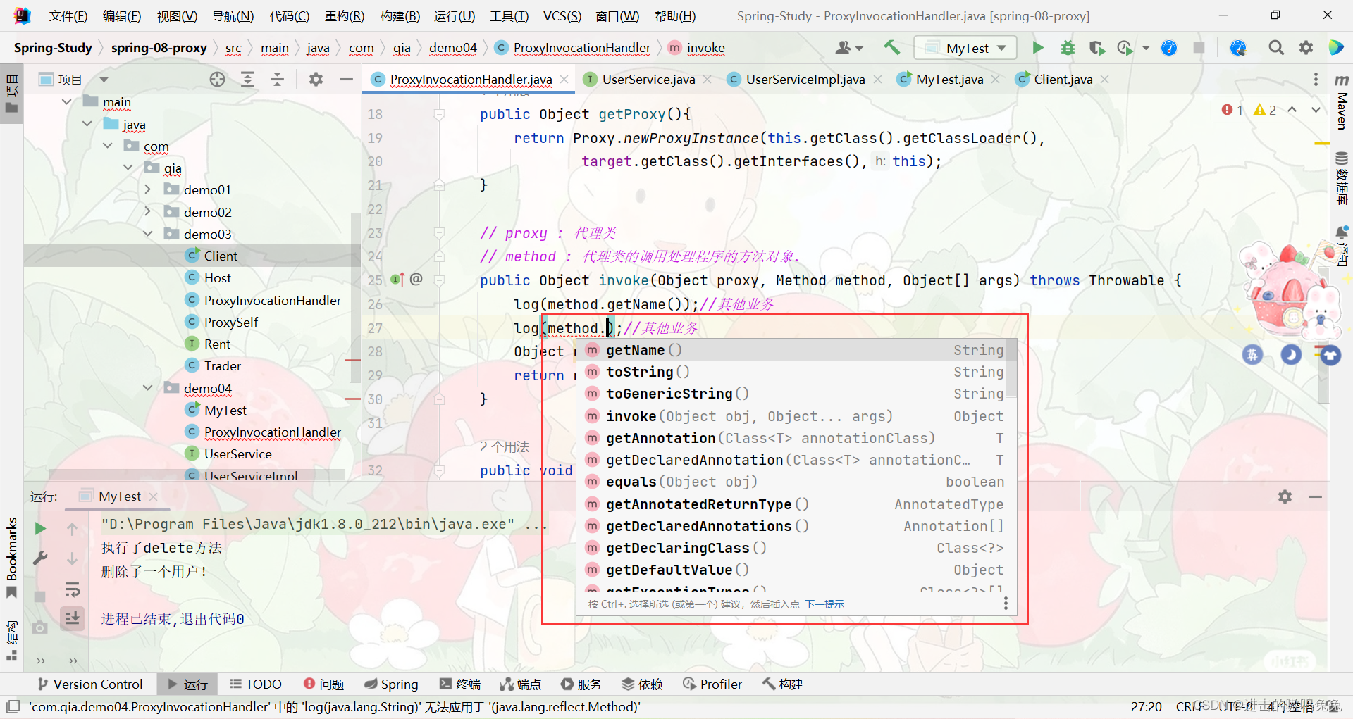Image resolution: width=1353 pixels, height=719 pixels.
Task: Close the MyTest.java editor tab
Action: tap(995, 79)
